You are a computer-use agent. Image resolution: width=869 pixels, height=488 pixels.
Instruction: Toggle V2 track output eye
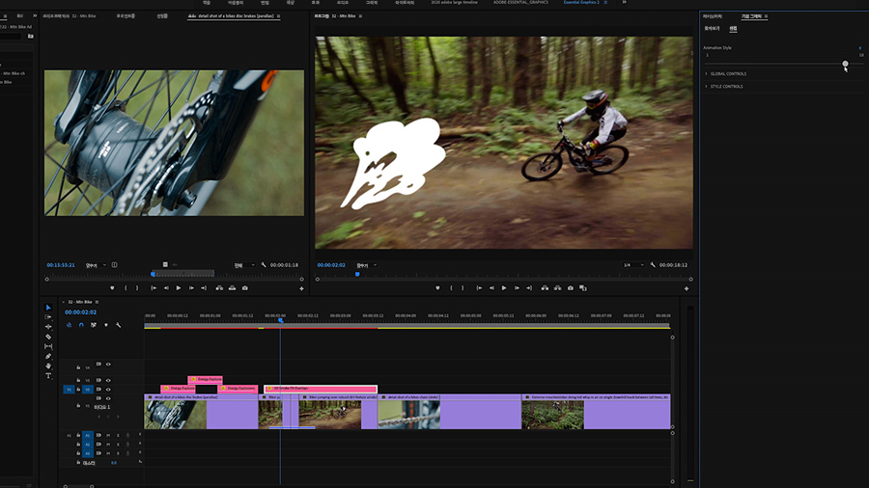108,389
